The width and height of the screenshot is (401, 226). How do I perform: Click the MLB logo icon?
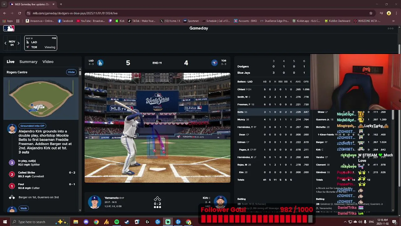tap(9, 28)
